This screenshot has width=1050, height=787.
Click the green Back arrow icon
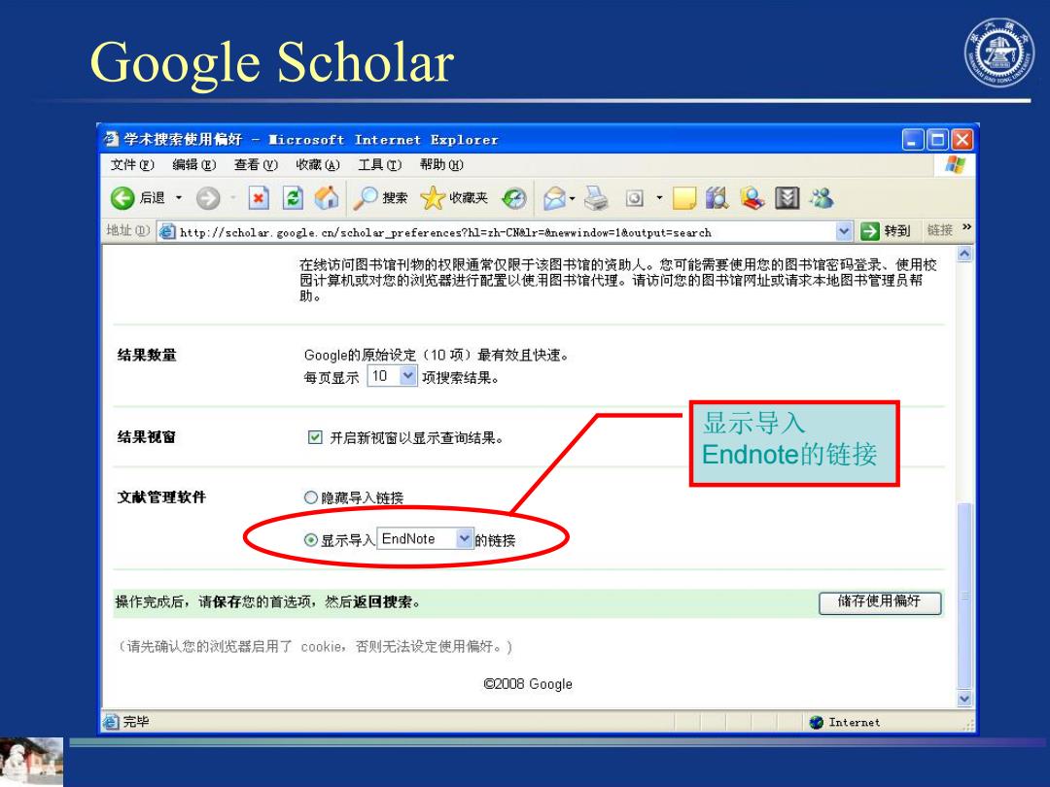click(122, 198)
